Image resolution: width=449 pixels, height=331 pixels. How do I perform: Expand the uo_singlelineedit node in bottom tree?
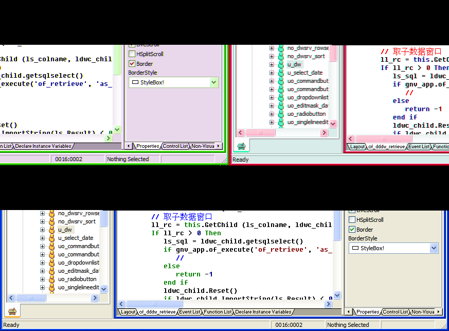click(x=43, y=287)
